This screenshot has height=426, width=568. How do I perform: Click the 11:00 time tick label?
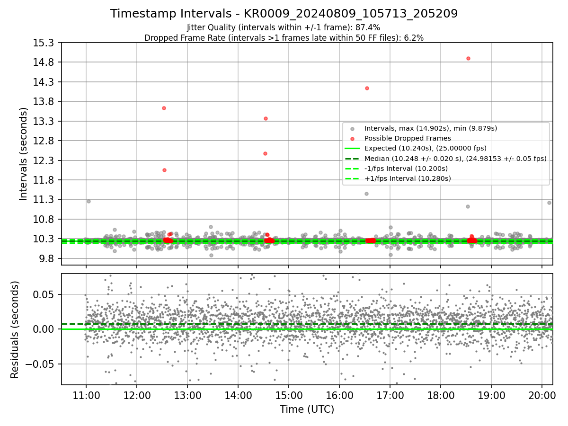(86, 395)
